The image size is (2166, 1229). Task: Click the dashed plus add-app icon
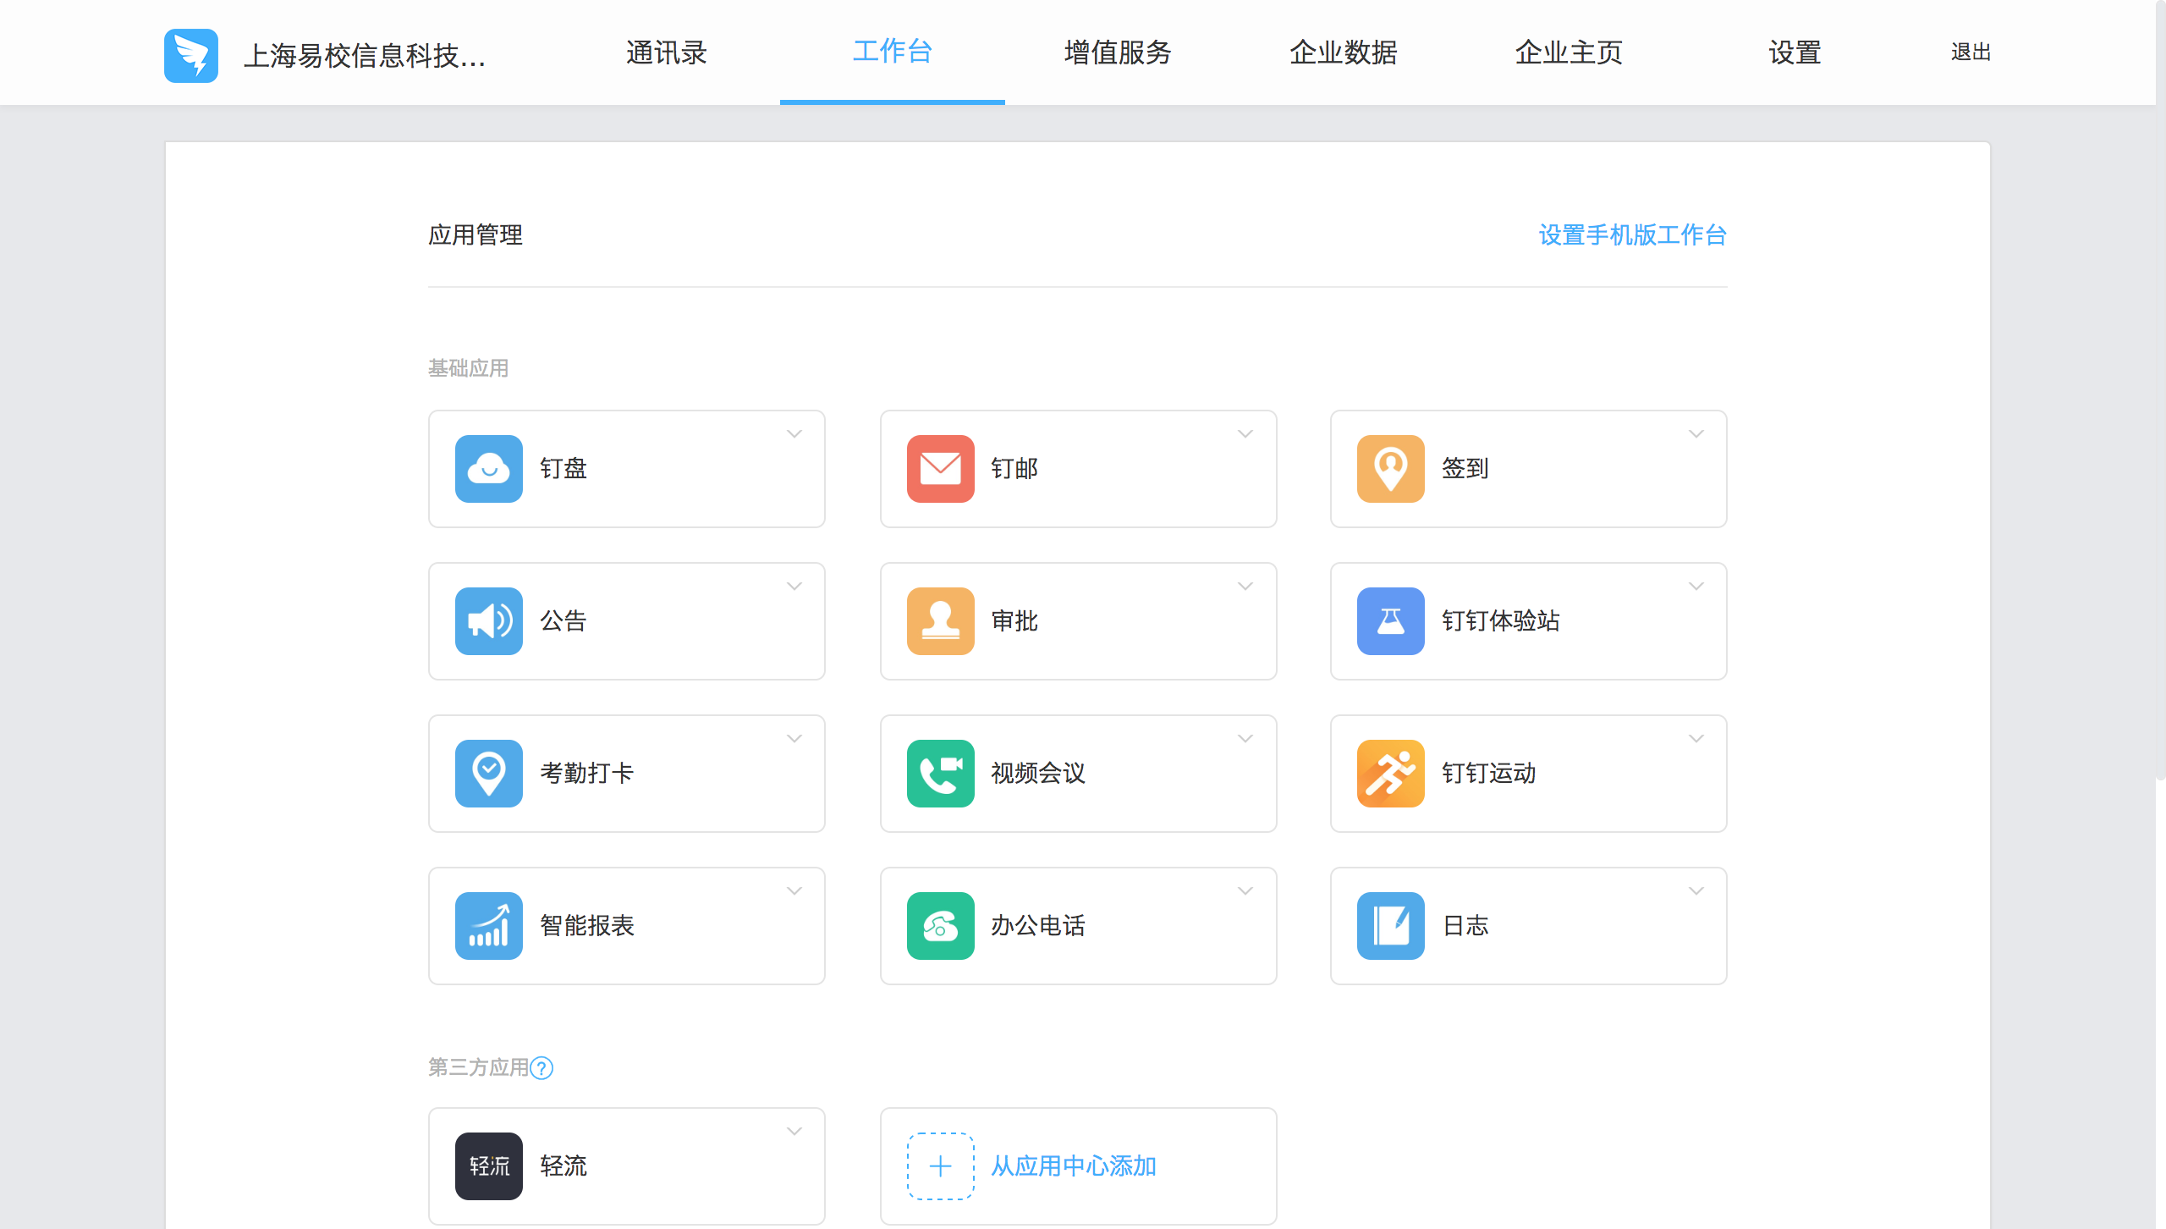940,1166
